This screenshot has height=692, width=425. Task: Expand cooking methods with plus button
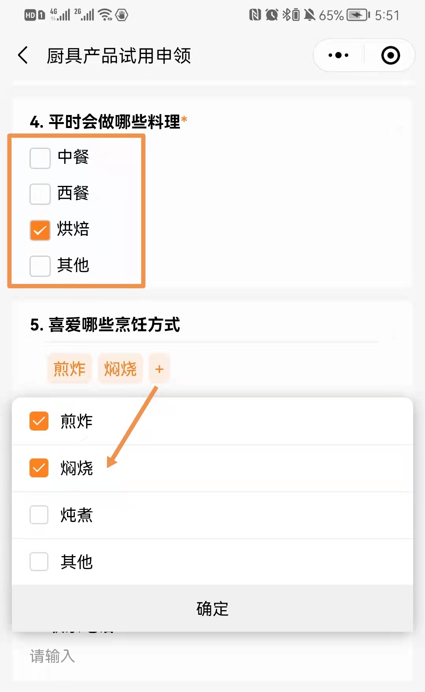point(159,369)
